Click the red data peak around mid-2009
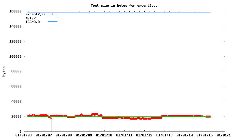The width and height of the screenshot is (231, 139). tap(95, 114)
